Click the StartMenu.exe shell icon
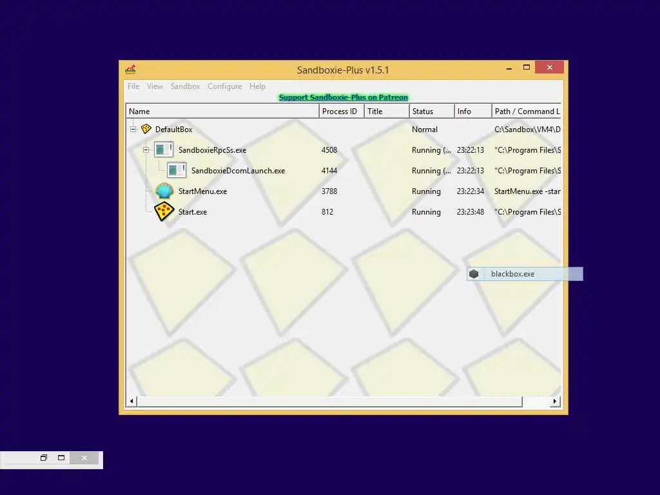Viewport: 660px width, 495px height. click(164, 191)
